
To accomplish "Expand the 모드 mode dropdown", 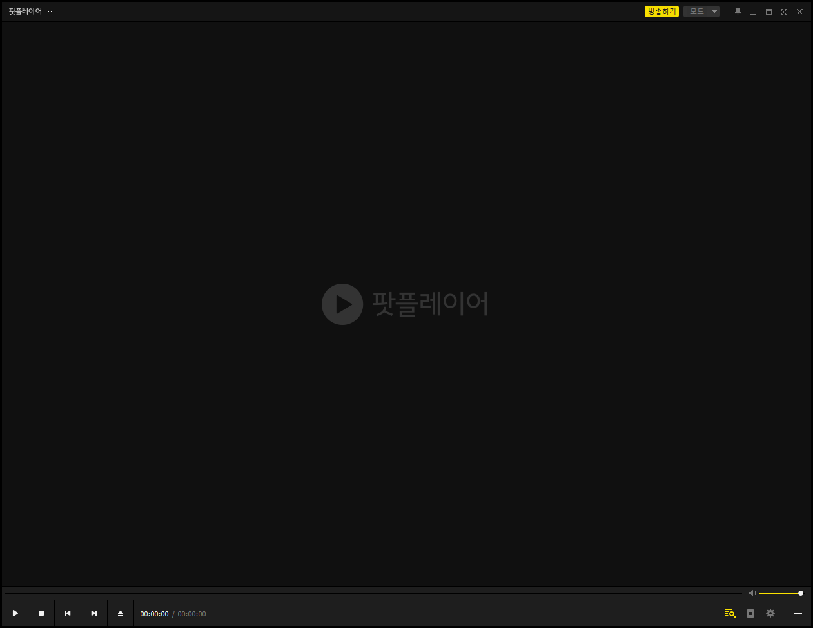I will pyautogui.click(x=701, y=11).
